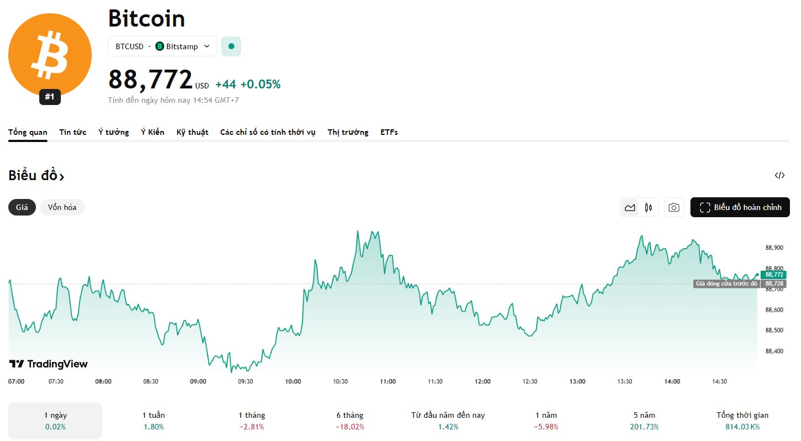Screen dimensions: 801x441
Task: Switch to the Kỹ thuật tab
Action: tap(192, 132)
